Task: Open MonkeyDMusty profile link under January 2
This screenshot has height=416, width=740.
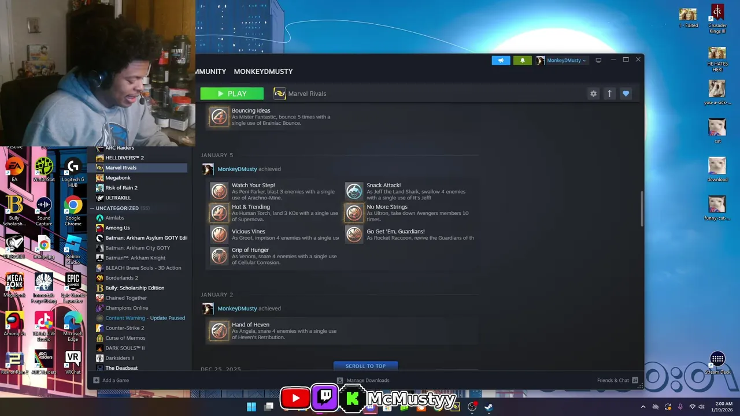Action: (237, 309)
